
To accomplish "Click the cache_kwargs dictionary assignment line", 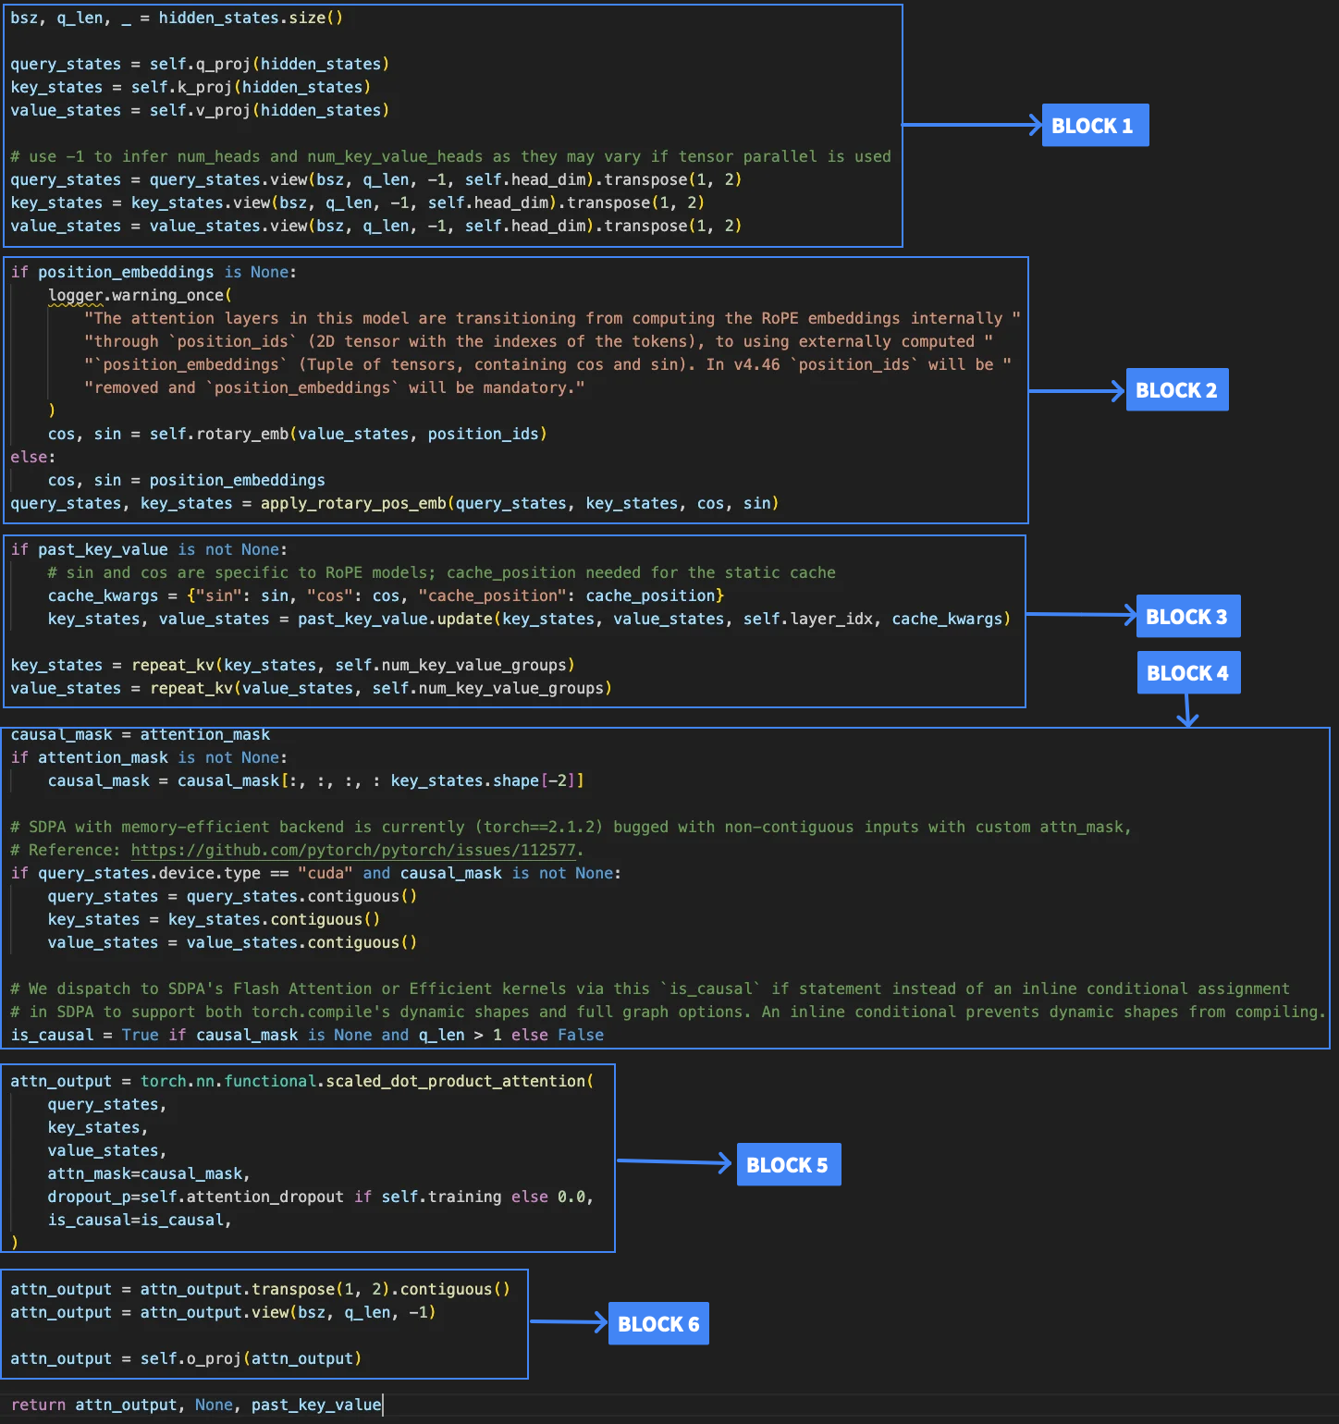I will point(386,595).
